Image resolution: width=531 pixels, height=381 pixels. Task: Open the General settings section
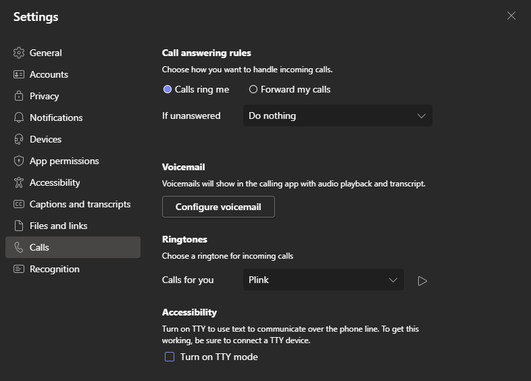(x=73, y=53)
